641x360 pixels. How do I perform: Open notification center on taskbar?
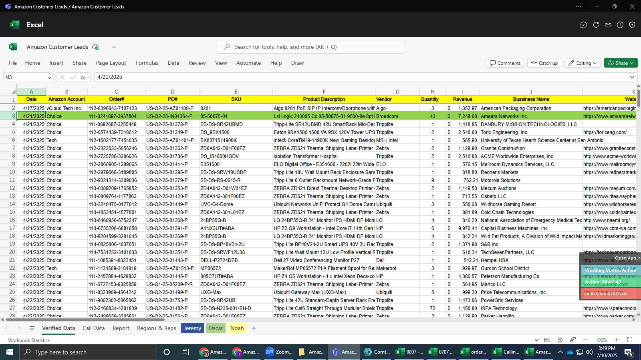point(629,352)
